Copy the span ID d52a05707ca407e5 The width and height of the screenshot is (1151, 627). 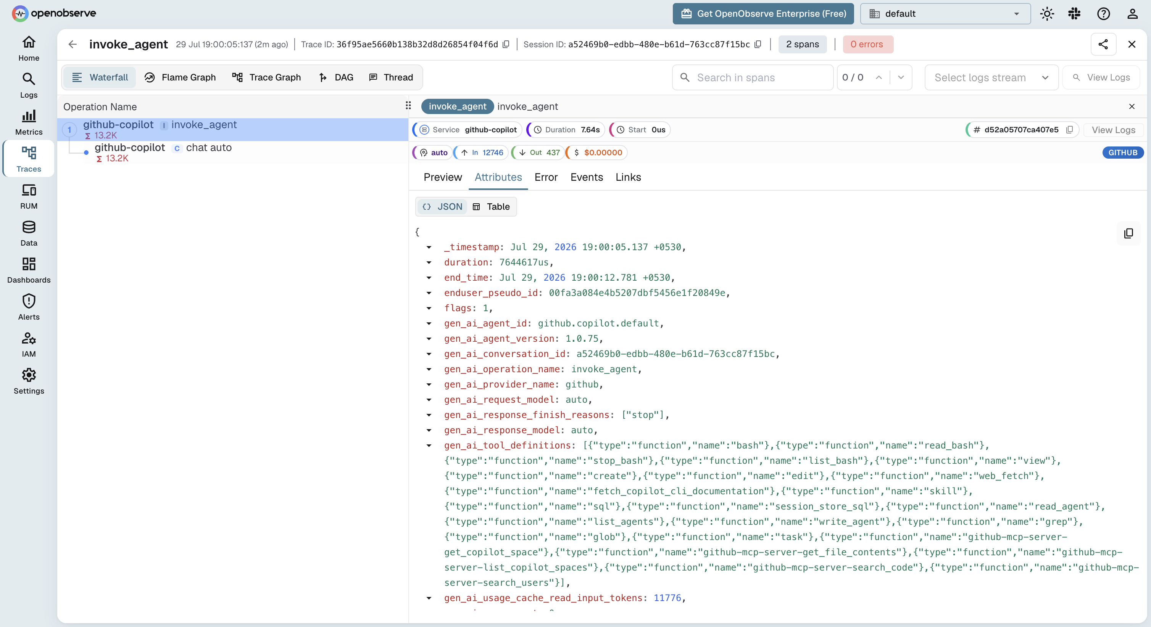click(1069, 130)
